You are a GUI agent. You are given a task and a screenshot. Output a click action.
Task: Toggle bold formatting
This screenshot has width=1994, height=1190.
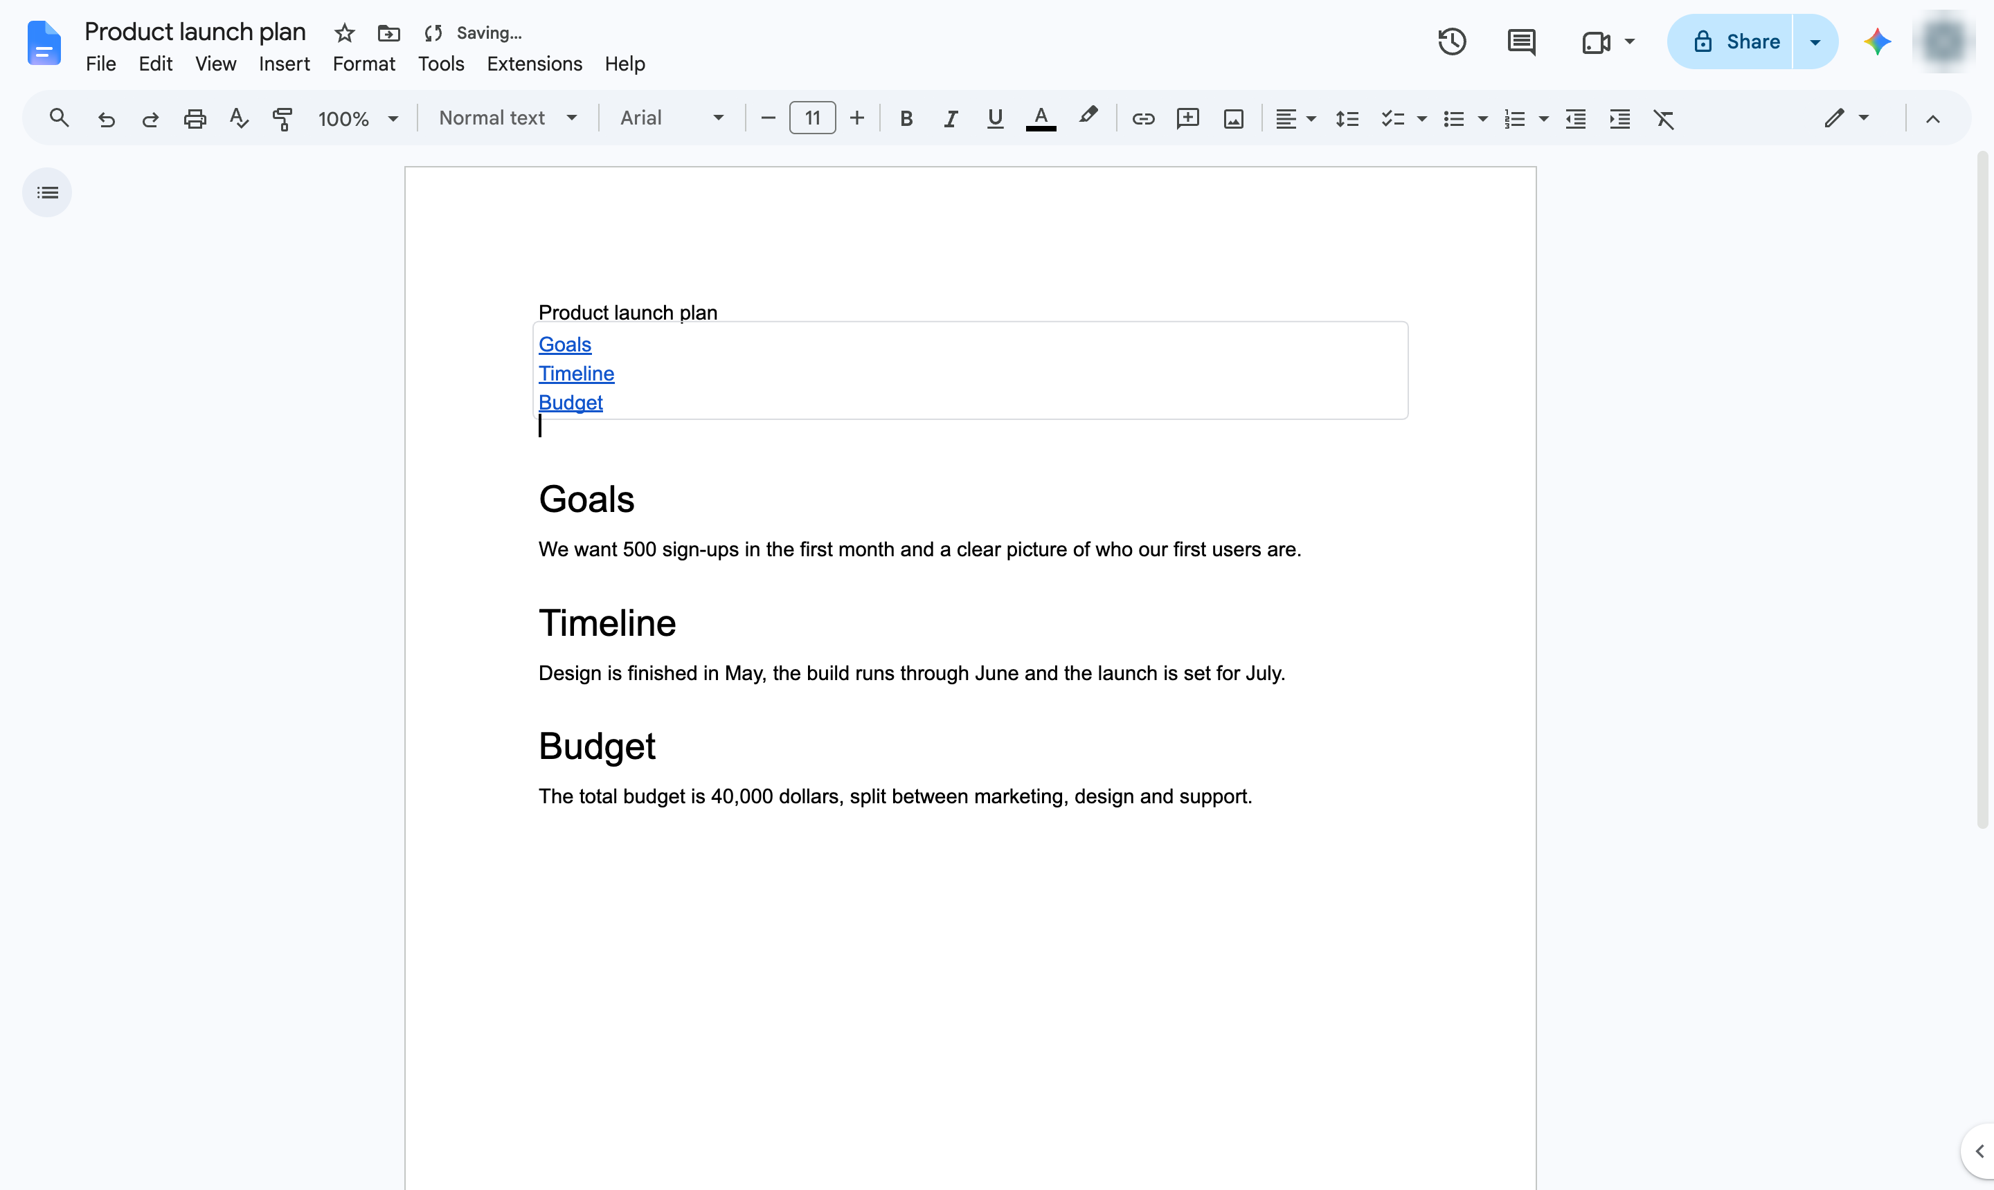(906, 119)
